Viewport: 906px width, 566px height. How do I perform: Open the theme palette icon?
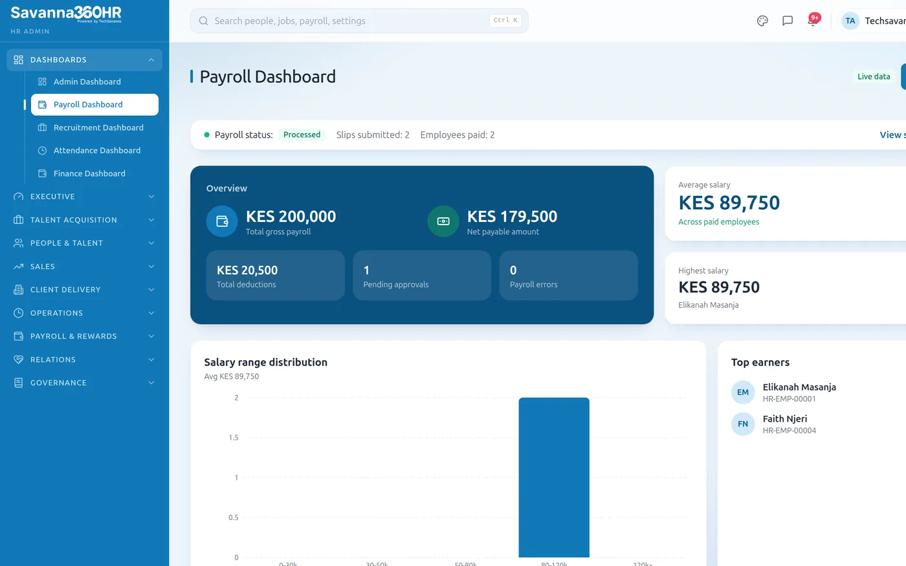pos(762,21)
